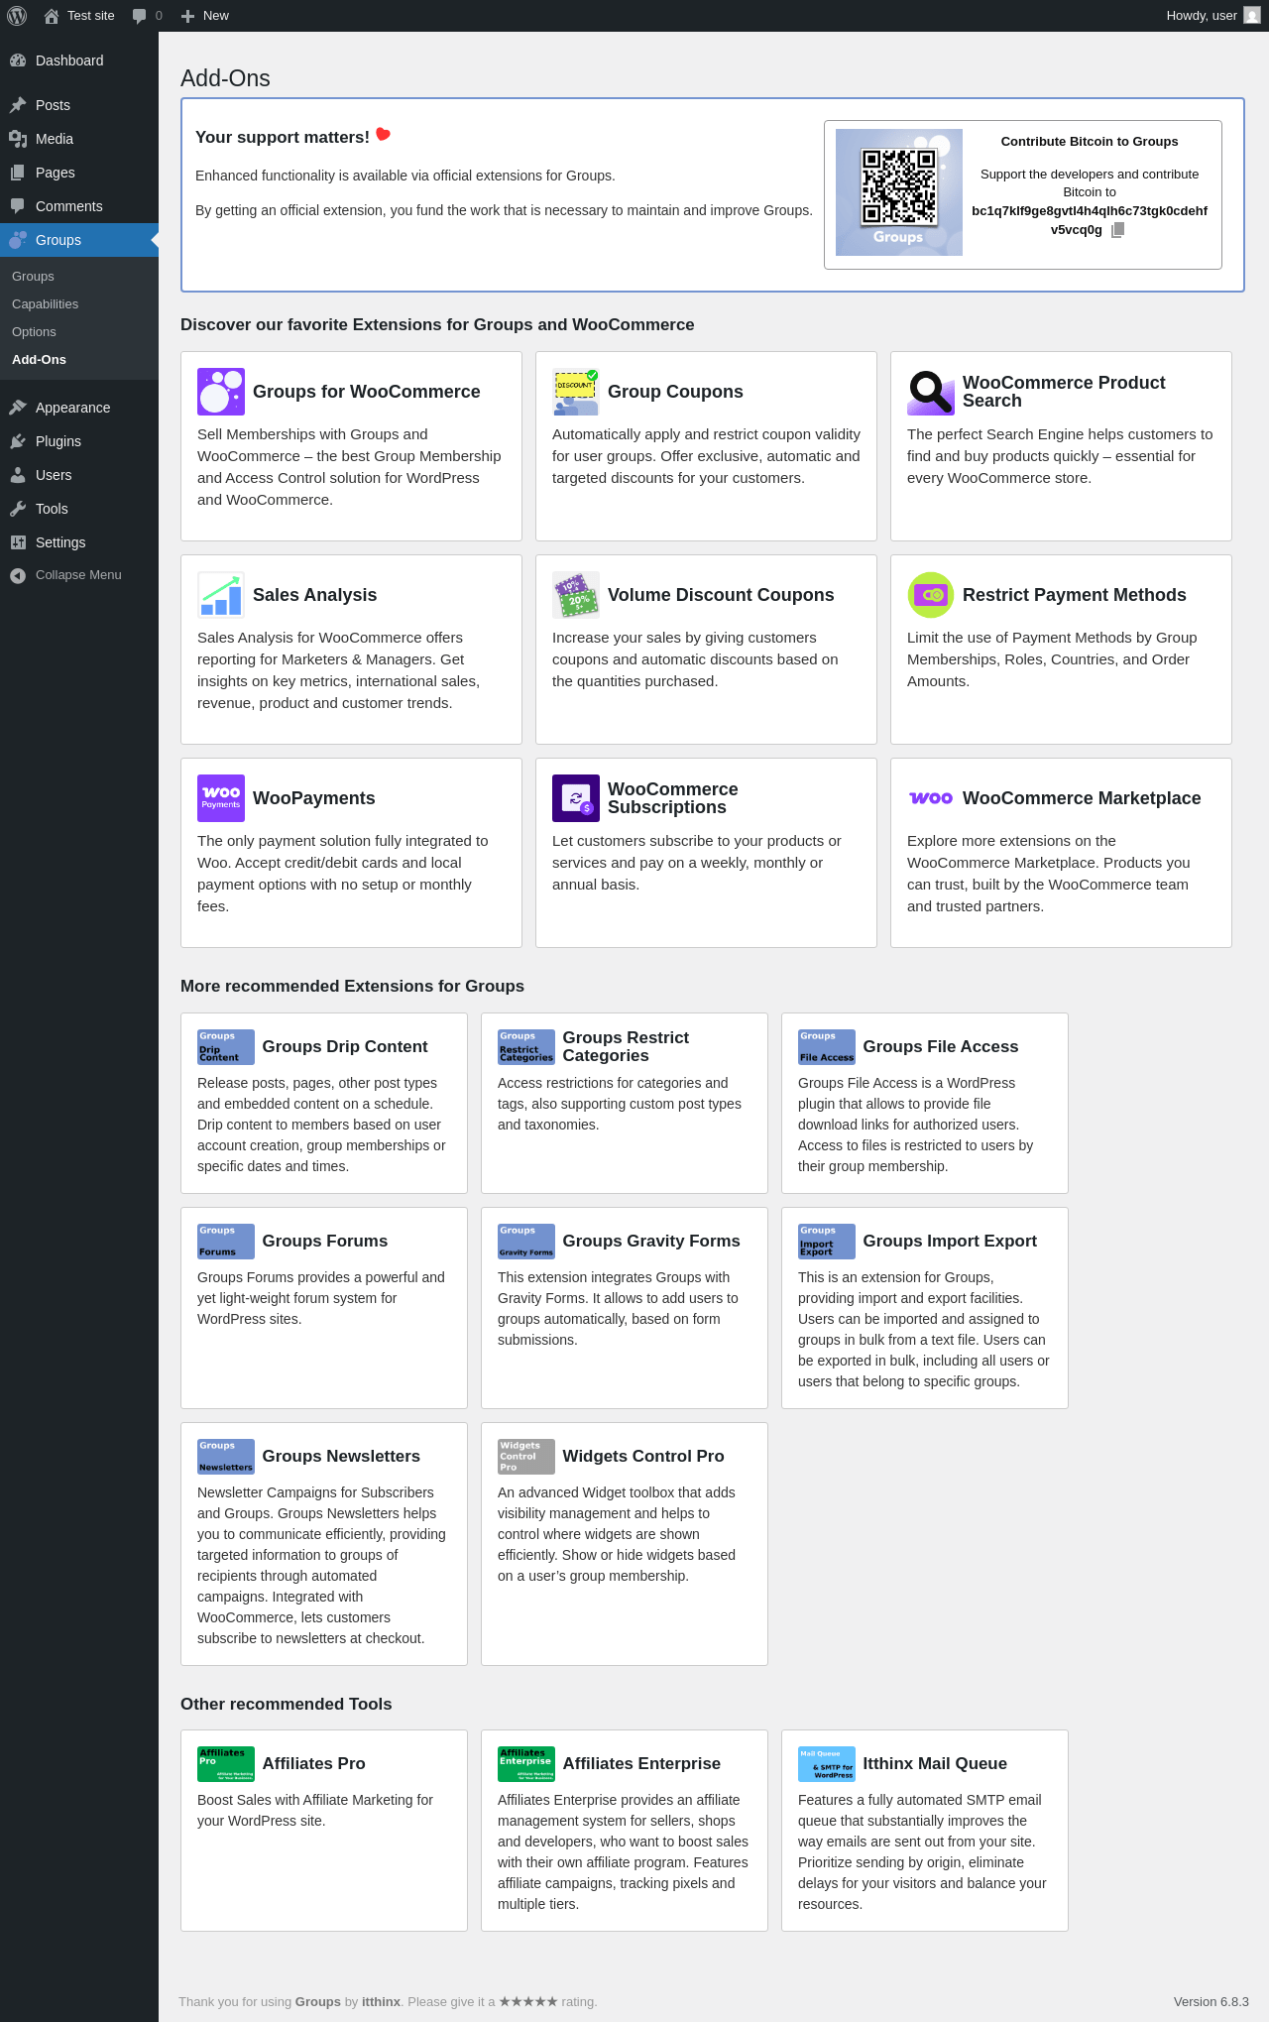Click Groups Forums badge icon

226,1242
